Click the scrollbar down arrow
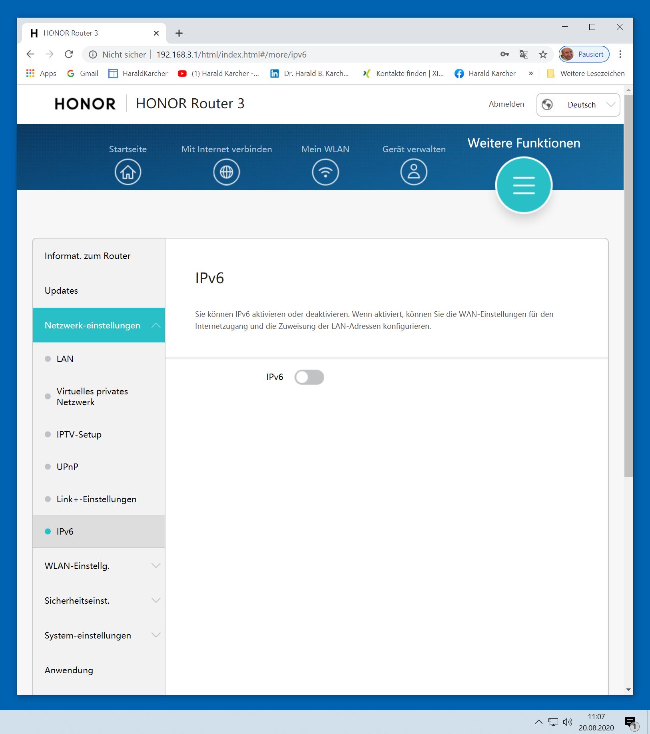The height and width of the screenshot is (734, 650). coord(628,690)
